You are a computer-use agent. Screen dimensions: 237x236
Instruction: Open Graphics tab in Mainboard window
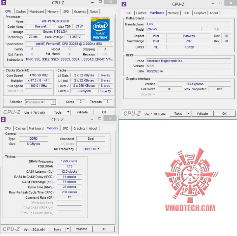coord(200,13)
